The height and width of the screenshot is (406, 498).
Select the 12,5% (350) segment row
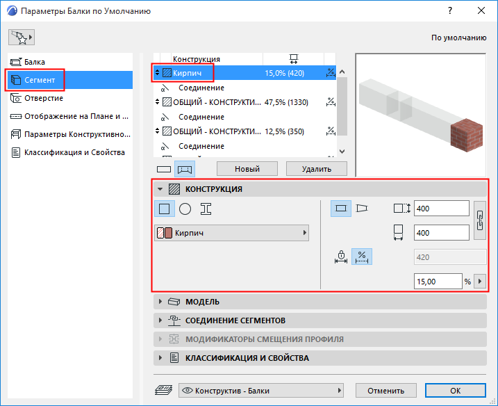point(244,131)
